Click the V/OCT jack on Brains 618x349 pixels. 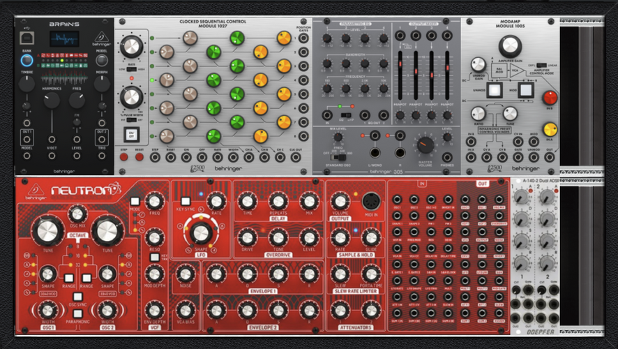tap(52, 139)
